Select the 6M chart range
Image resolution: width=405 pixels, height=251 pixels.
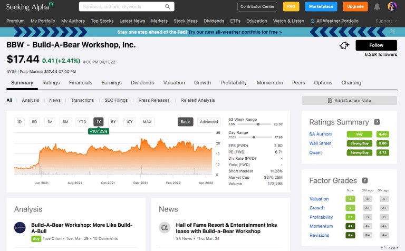coord(65,122)
